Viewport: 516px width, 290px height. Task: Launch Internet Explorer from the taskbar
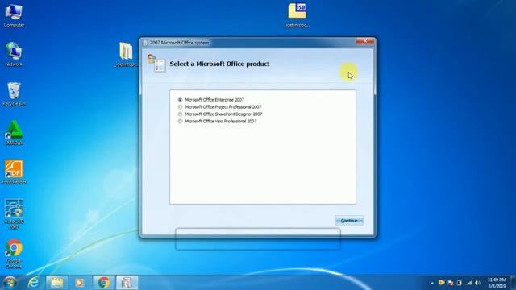tap(33, 283)
